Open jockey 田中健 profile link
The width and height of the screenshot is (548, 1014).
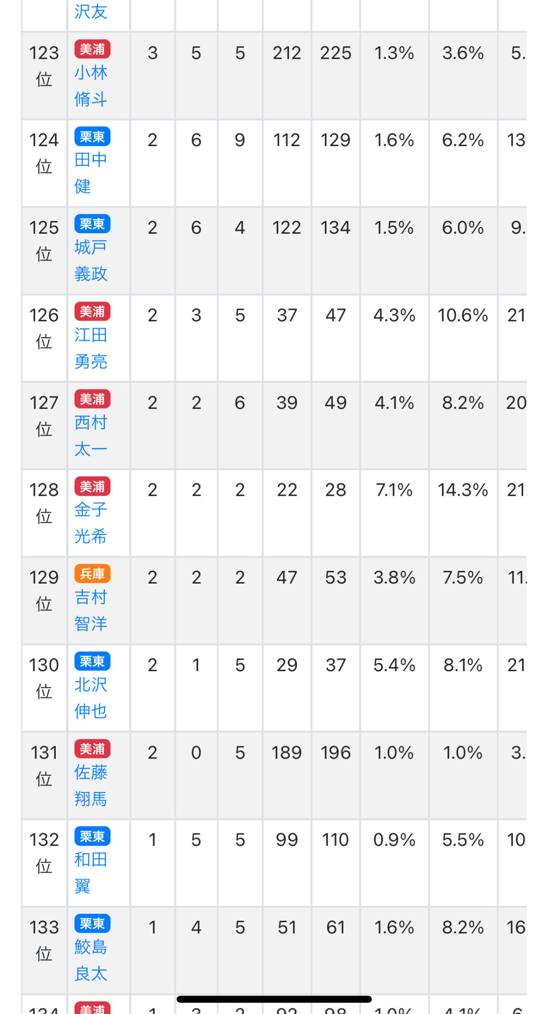(91, 173)
